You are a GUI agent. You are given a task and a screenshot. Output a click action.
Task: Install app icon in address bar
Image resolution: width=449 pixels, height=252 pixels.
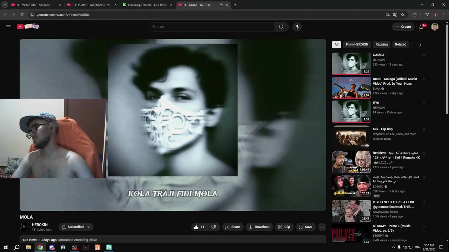(387, 15)
